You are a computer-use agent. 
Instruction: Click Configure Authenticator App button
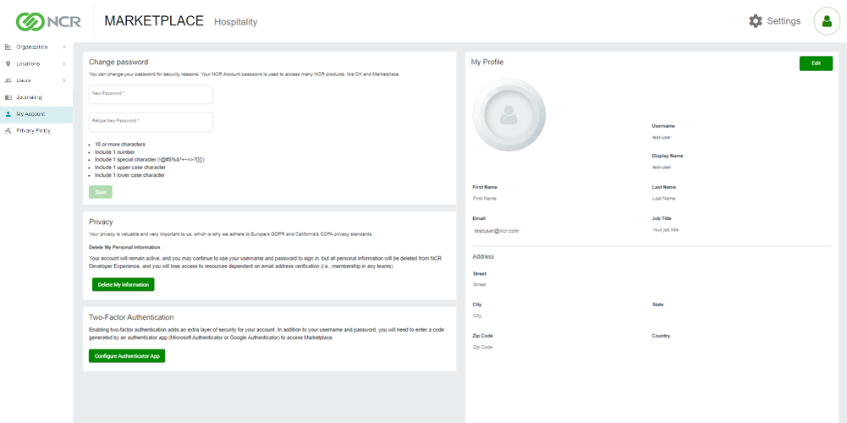tap(127, 356)
